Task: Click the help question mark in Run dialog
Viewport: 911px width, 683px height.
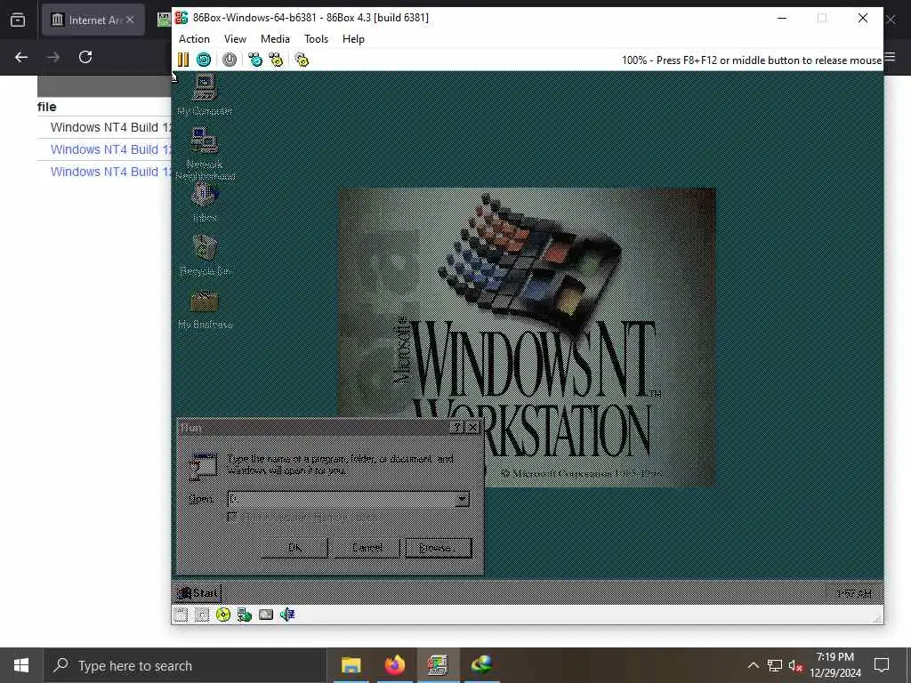Action: [x=456, y=428]
